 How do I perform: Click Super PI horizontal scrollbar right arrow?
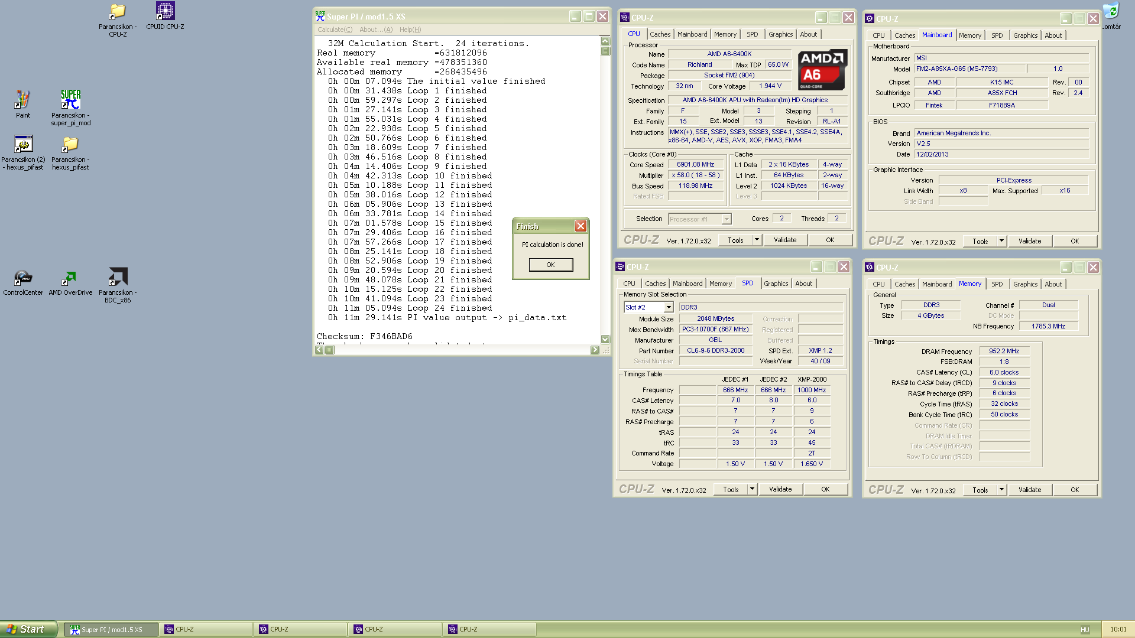[x=595, y=350]
